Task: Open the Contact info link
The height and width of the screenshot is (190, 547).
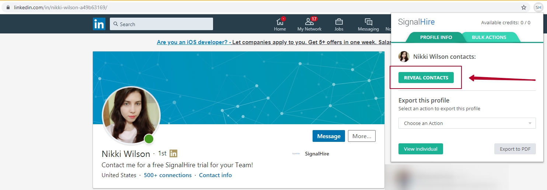Action: pos(215,175)
